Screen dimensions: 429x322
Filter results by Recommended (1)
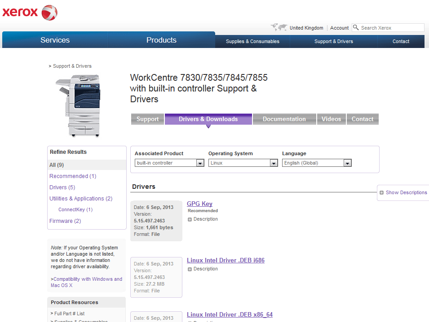pos(73,176)
